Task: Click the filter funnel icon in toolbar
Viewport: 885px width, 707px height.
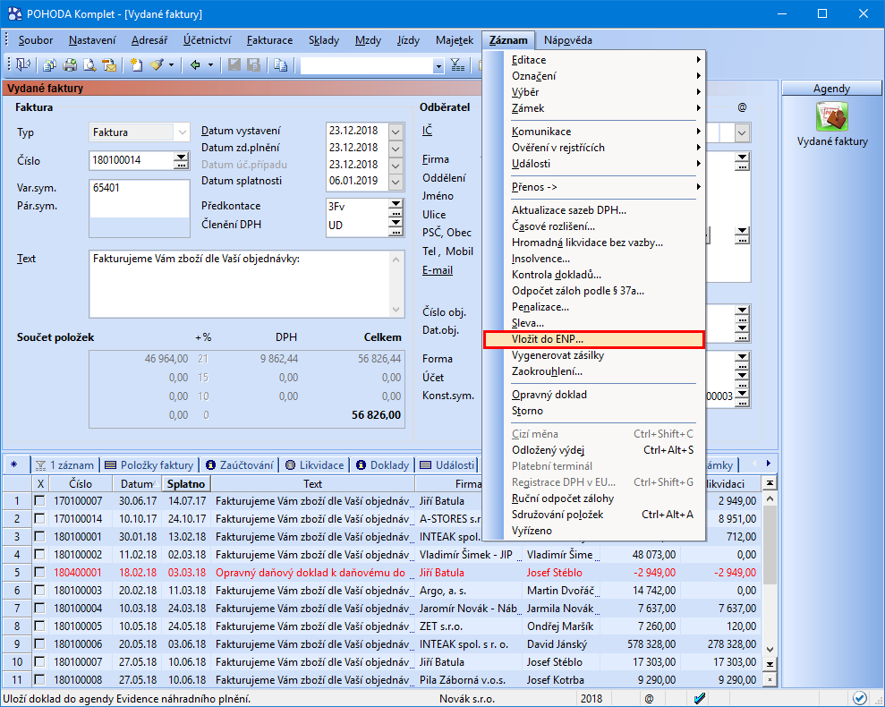Action: (458, 65)
